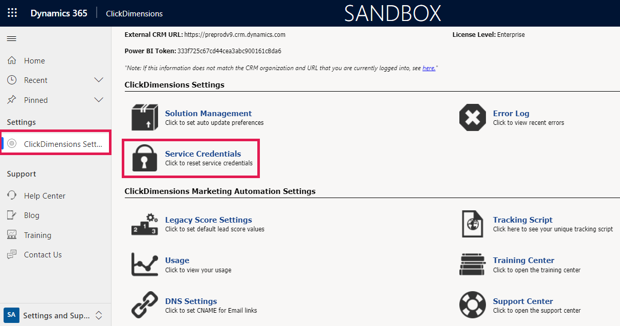
Task: Click the Tracking Script document icon
Action: [473, 224]
